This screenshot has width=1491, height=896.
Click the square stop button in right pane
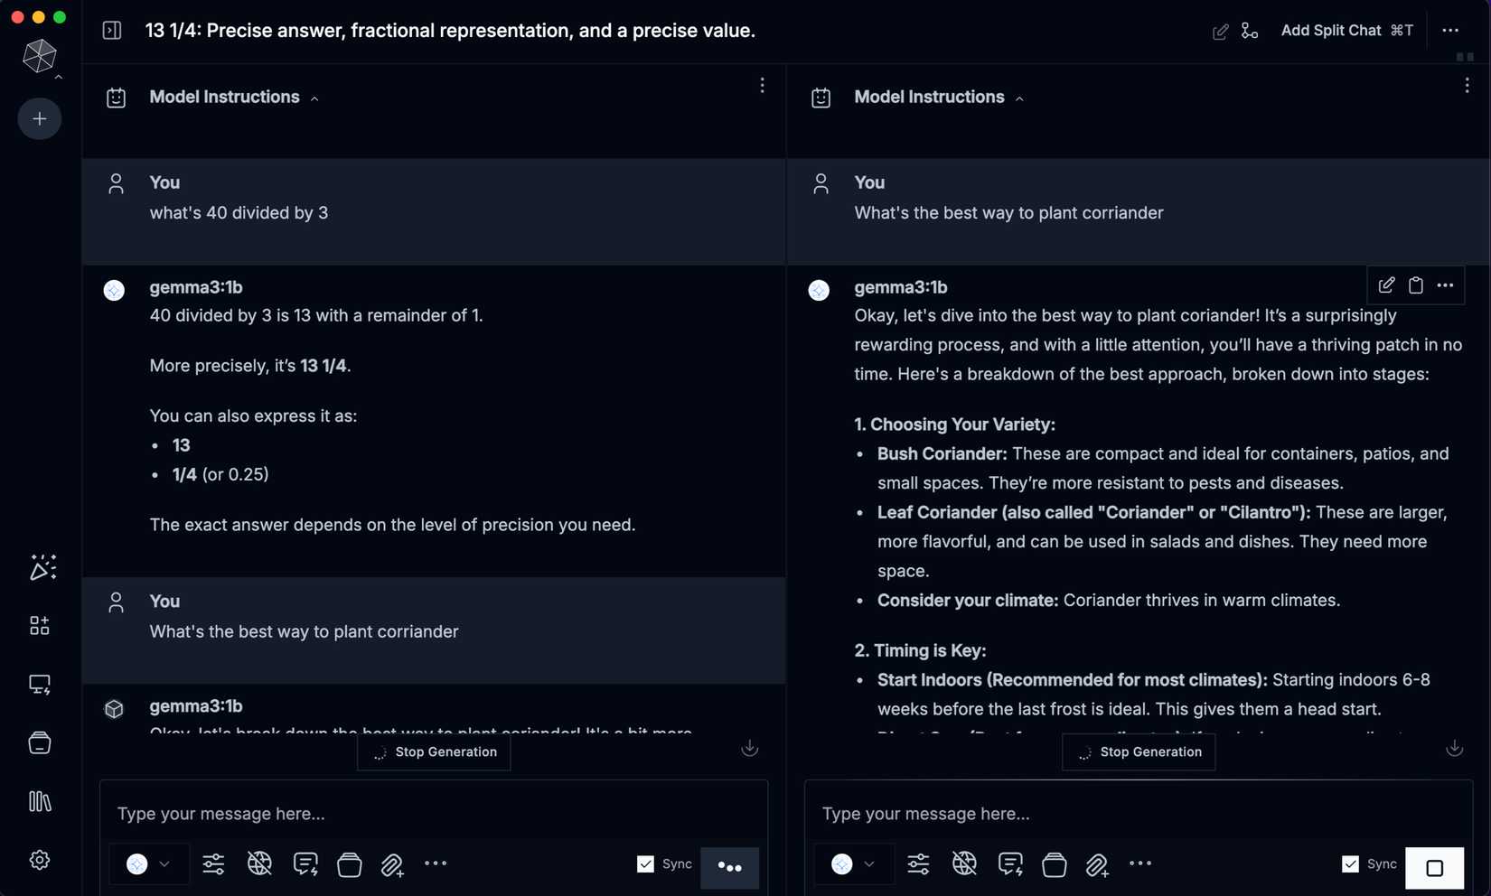1434,868
